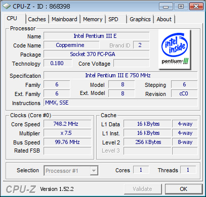View the Graphics tab
The image size is (206, 197).
(140, 19)
